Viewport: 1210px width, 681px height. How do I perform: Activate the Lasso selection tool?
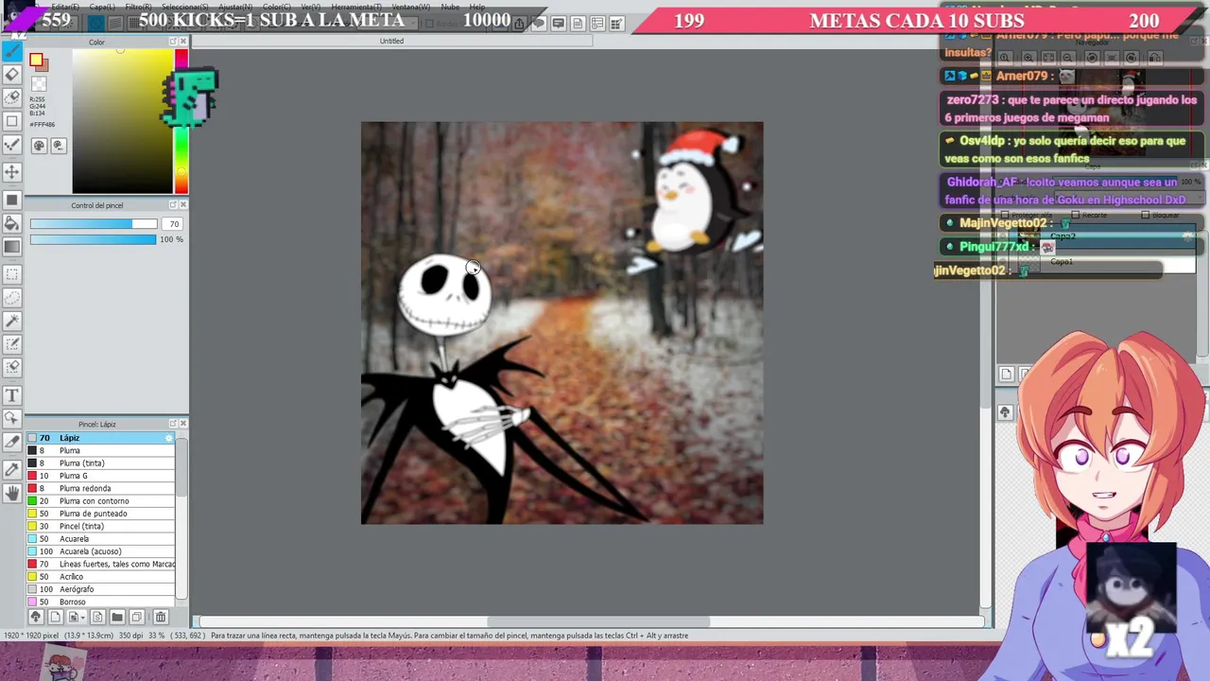[12, 298]
